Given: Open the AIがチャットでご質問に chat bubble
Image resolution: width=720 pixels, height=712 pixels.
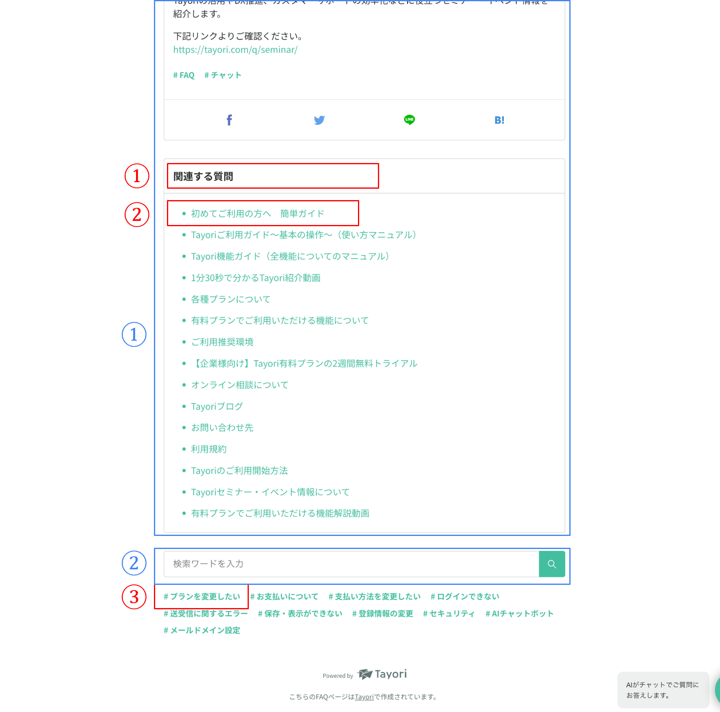Looking at the screenshot, I should coord(663,690).
